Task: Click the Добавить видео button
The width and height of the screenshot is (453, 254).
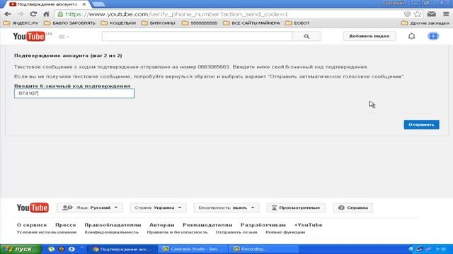Action: pyautogui.click(x=369, y=36)
